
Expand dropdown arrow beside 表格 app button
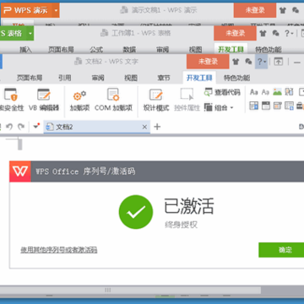tap(30, 34)
